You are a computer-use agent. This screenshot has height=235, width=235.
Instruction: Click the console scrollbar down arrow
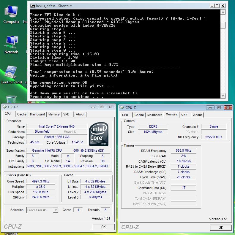click(223, 96)
